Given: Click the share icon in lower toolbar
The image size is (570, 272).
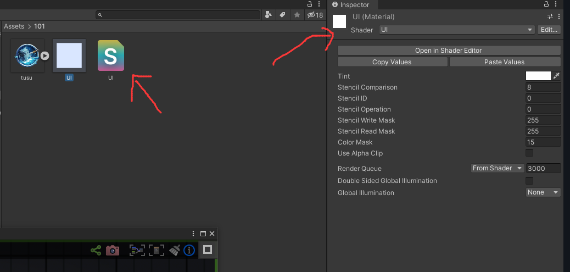Looking at the screenshot, I should pyautogui.click(x=96, y=250).
